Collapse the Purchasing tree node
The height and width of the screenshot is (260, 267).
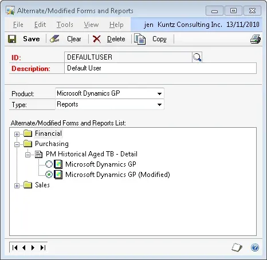pos(17,144)
